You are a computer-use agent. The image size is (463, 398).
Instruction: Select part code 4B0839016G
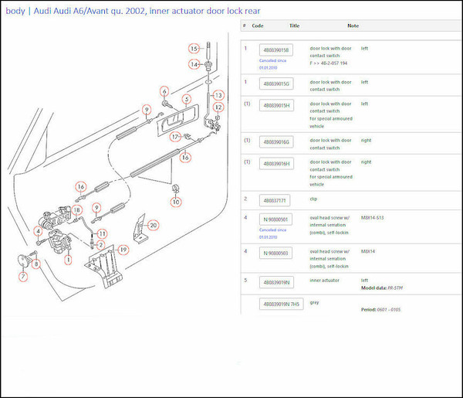click(277, 143)
